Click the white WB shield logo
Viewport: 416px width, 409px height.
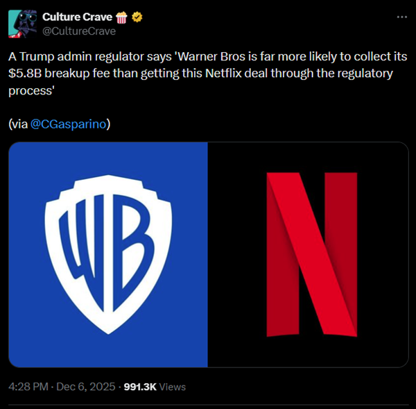point(108,254)
